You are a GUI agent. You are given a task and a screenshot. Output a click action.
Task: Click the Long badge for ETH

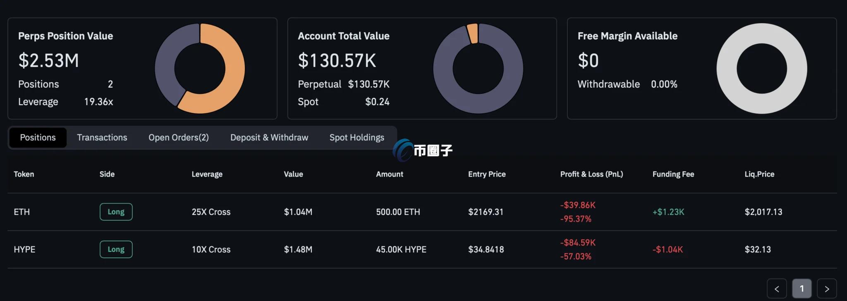[x=116, y=212]
